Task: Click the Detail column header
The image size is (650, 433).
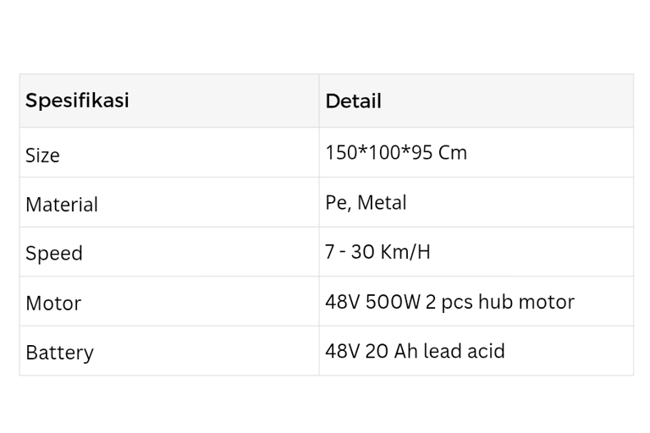Action: pos(353,101)
